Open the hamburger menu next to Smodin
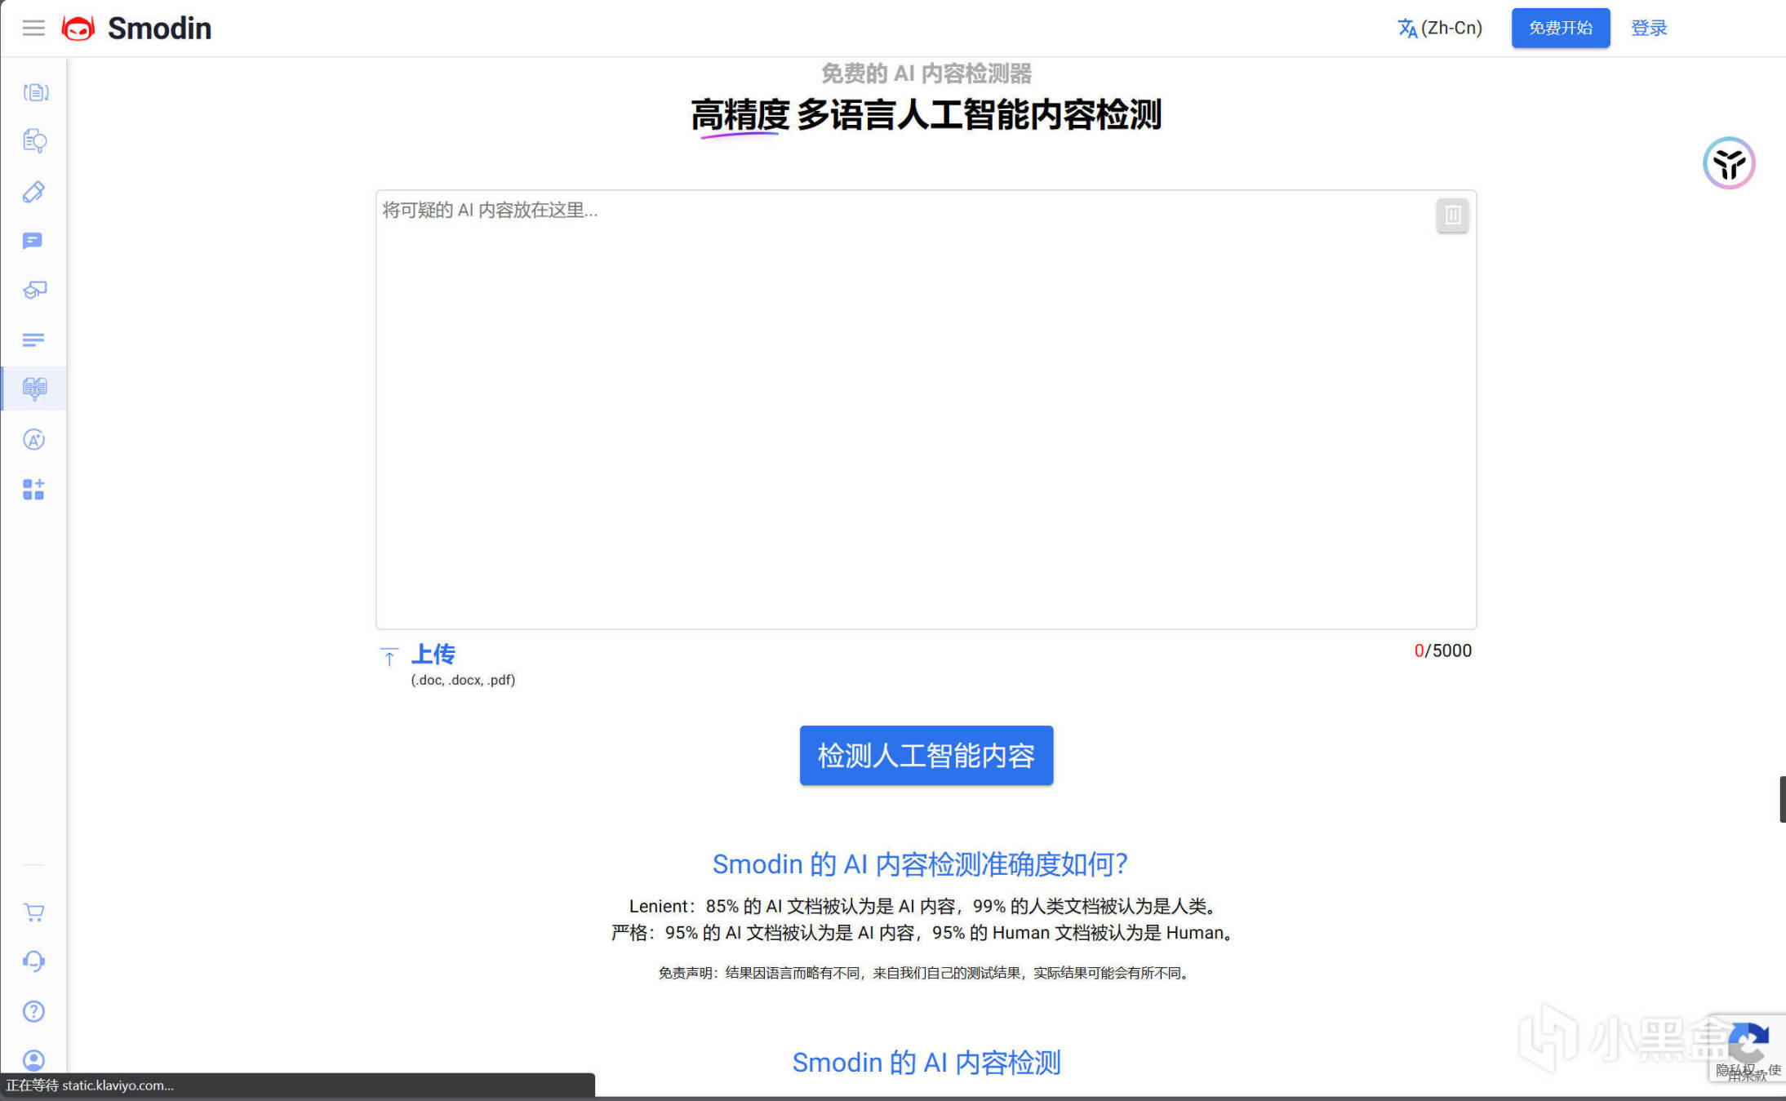Image resolution: width=1786 pixels, height=1101 pixels. click(33, 29)
